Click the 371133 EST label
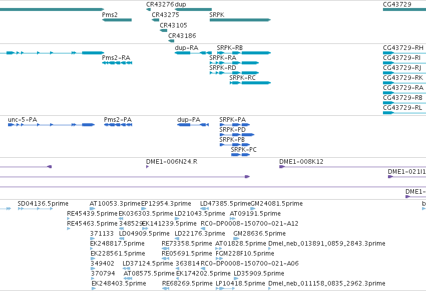 pos(102,234)
